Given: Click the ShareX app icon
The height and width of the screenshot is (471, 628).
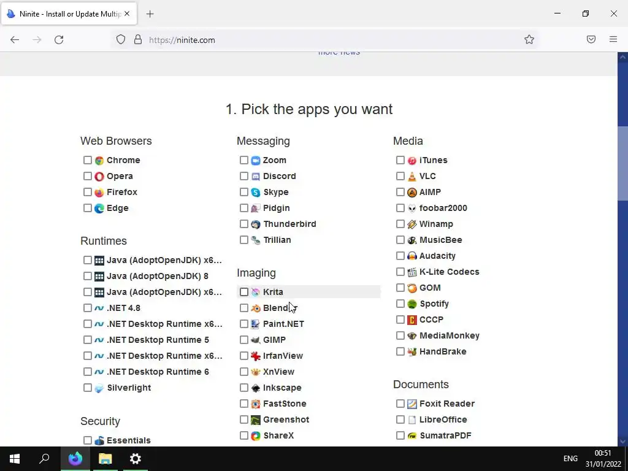Looking at the screenshot, I should pyautogui.click(x=256, y=436).
